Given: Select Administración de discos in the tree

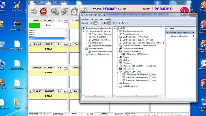Looking at the screenshot, I should point(102,51).
